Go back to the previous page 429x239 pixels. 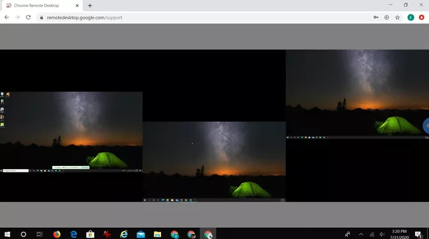point(7,18)
